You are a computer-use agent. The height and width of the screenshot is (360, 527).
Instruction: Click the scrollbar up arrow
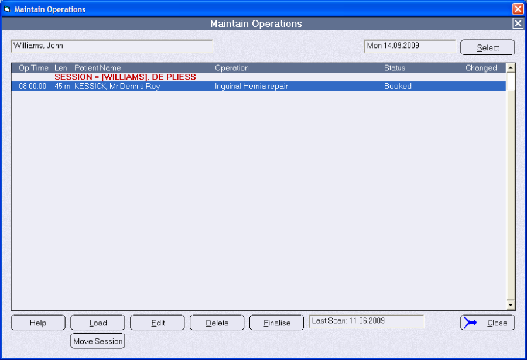click(510, 68)
